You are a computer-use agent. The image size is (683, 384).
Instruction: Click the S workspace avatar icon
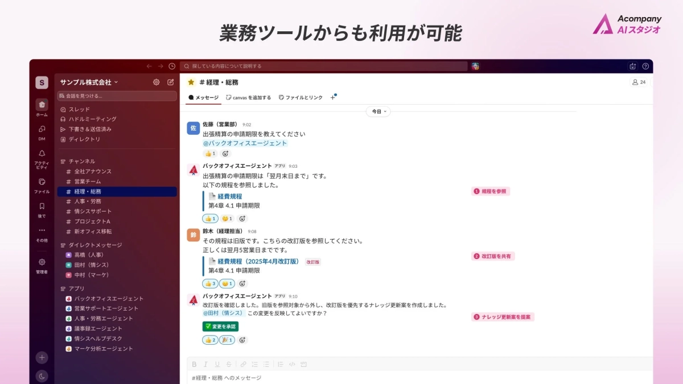42,82
